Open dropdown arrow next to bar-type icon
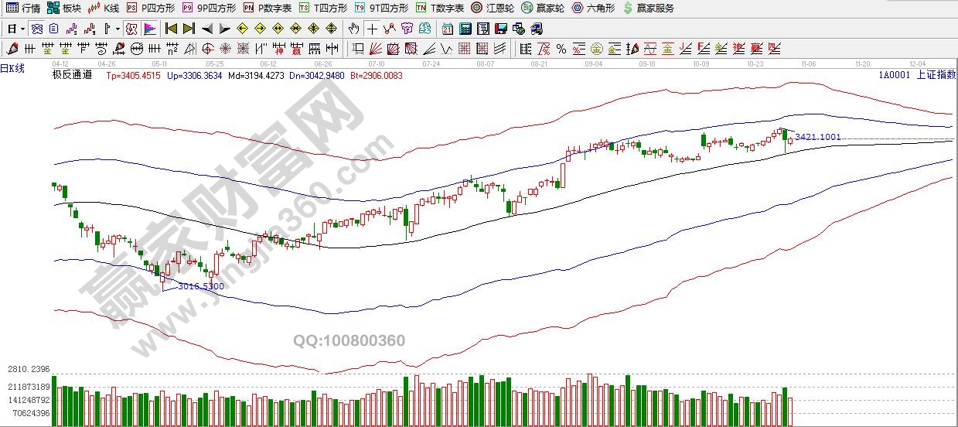This screenshot has height=427, width=958. [118, 29]
